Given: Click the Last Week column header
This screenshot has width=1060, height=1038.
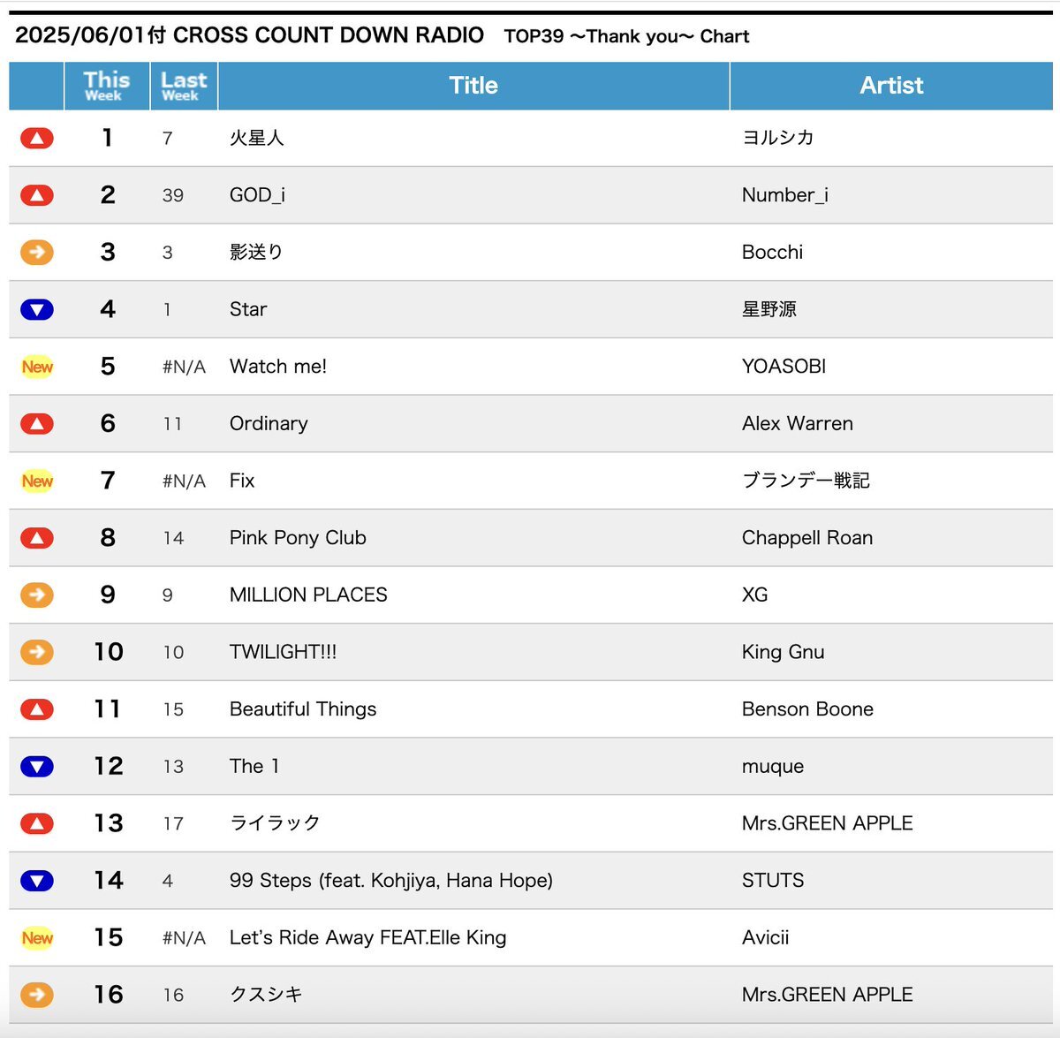Looking at the screenshot, I should tap(184, 86).
